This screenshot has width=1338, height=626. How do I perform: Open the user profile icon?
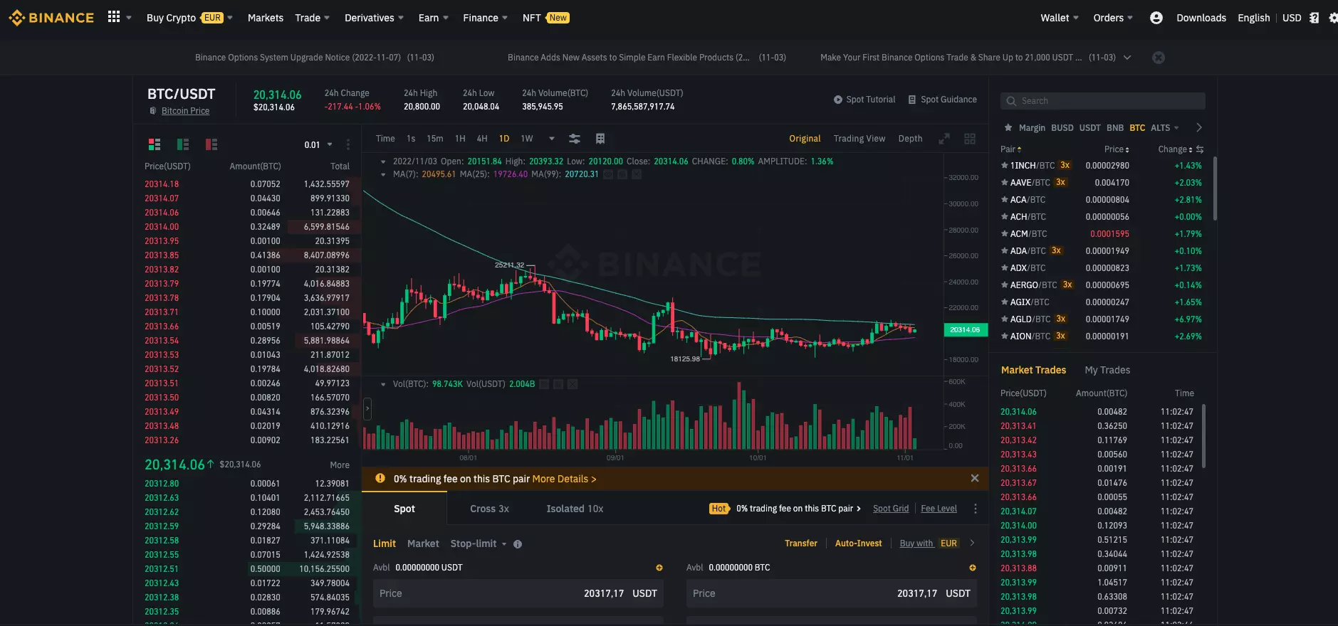(1156, 18)
